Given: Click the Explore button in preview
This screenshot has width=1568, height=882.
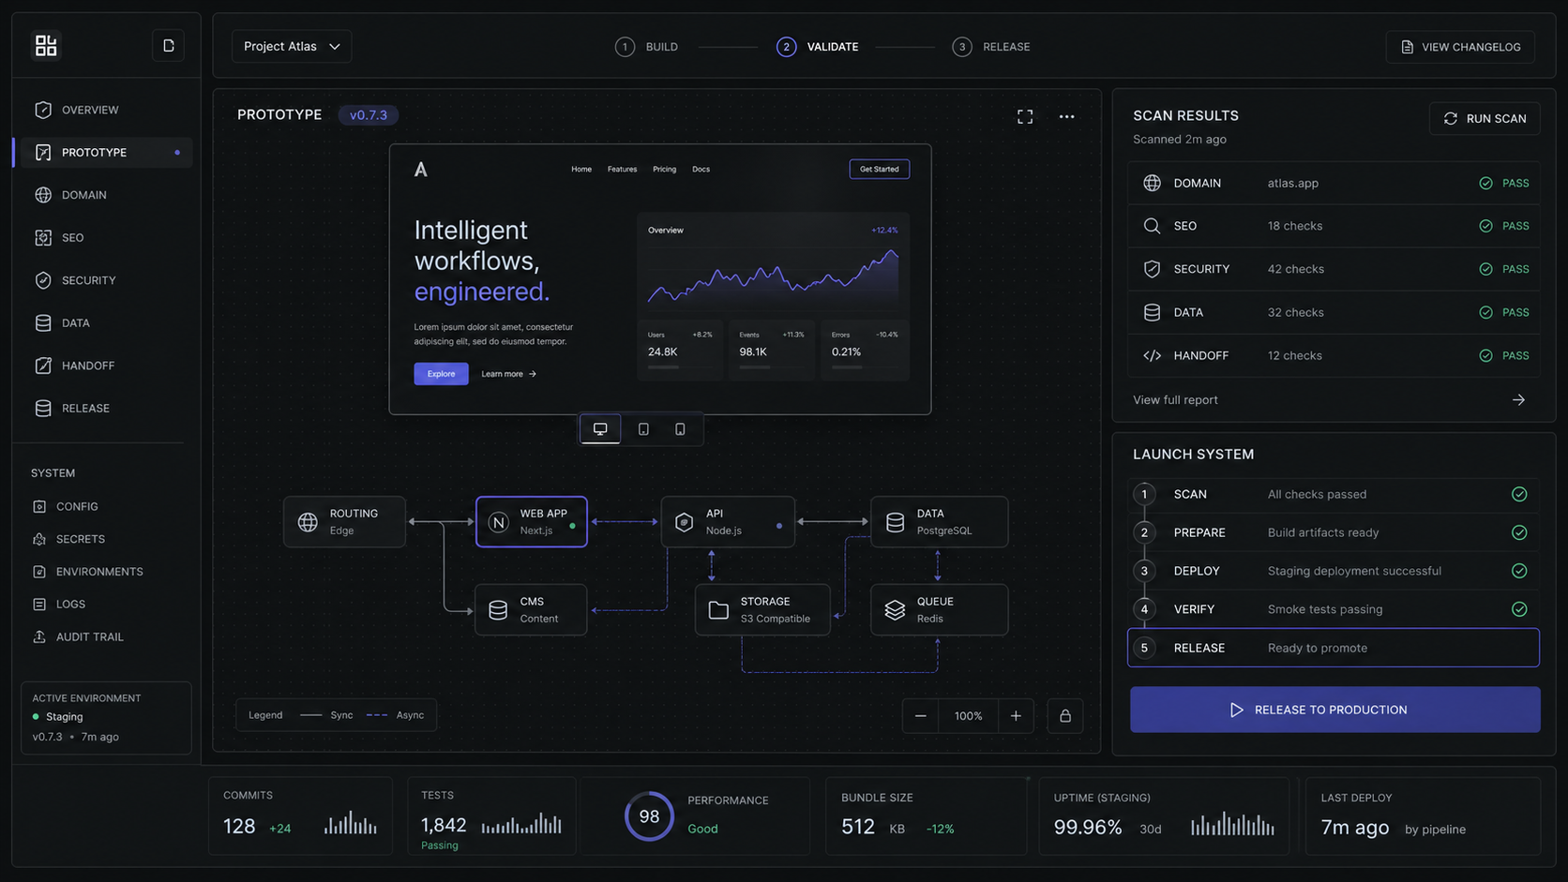Looking at the screenshot, I should pyautogui.click(x=441, y=374).
